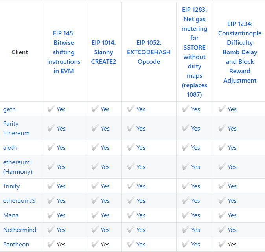Click the checkmark icon for aleth EIP 1052
Image resolution: width=265 pixels, height=252 pixels.
pyautogui.click(x=131, y=147)
